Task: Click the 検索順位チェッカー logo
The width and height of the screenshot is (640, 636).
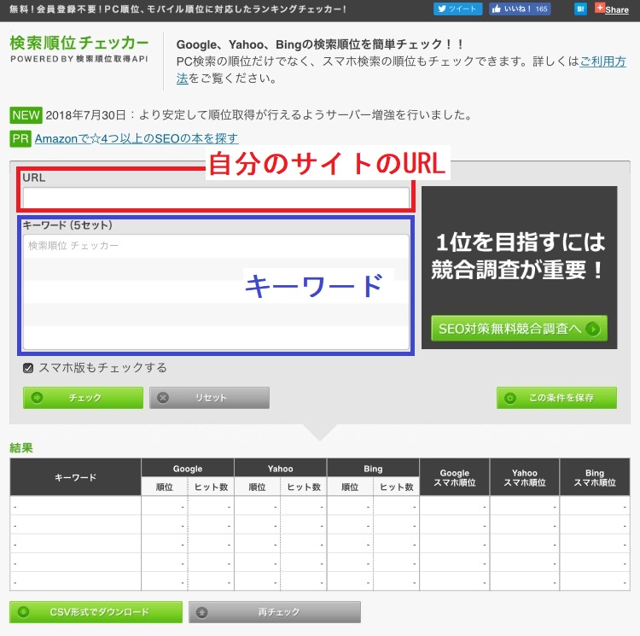Action: [x=79, y=49]
